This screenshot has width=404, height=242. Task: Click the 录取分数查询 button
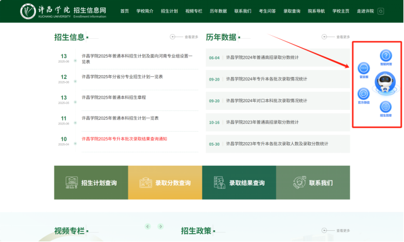[x=165, y=183]
